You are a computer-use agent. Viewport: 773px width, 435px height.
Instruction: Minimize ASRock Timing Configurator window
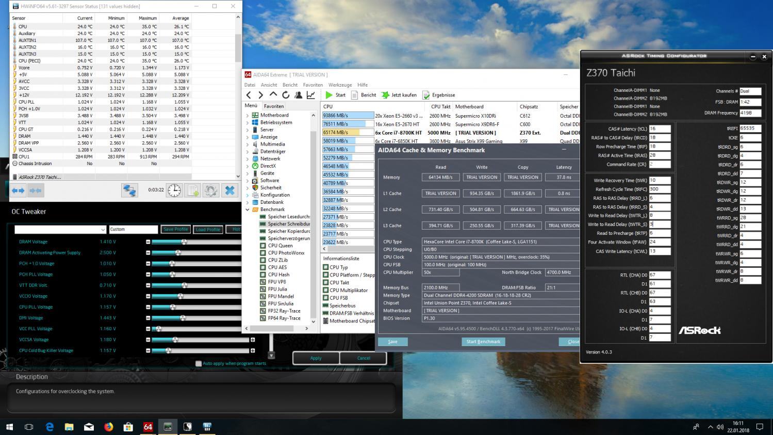click(x=753, y=56)
